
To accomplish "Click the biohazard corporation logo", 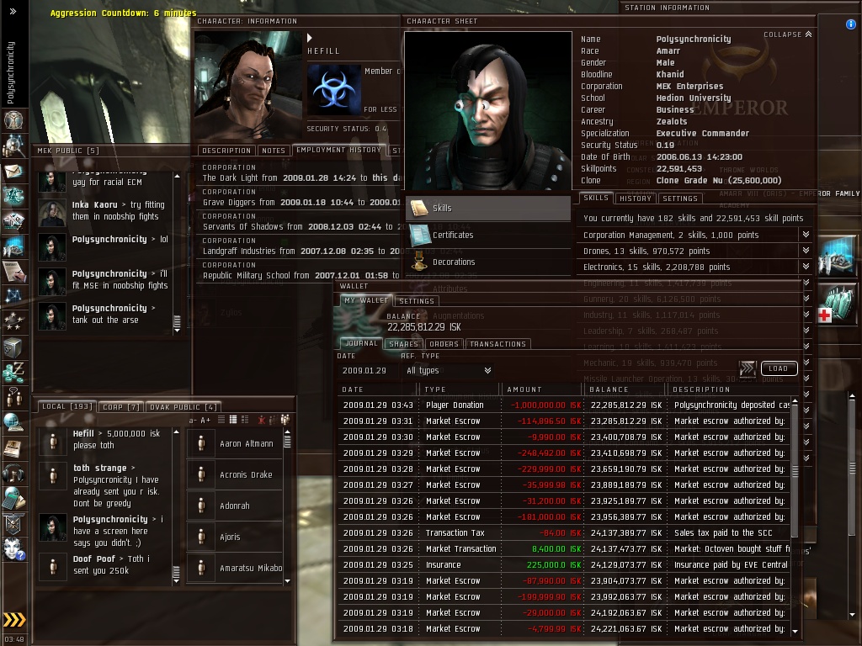I will (333, 91).
